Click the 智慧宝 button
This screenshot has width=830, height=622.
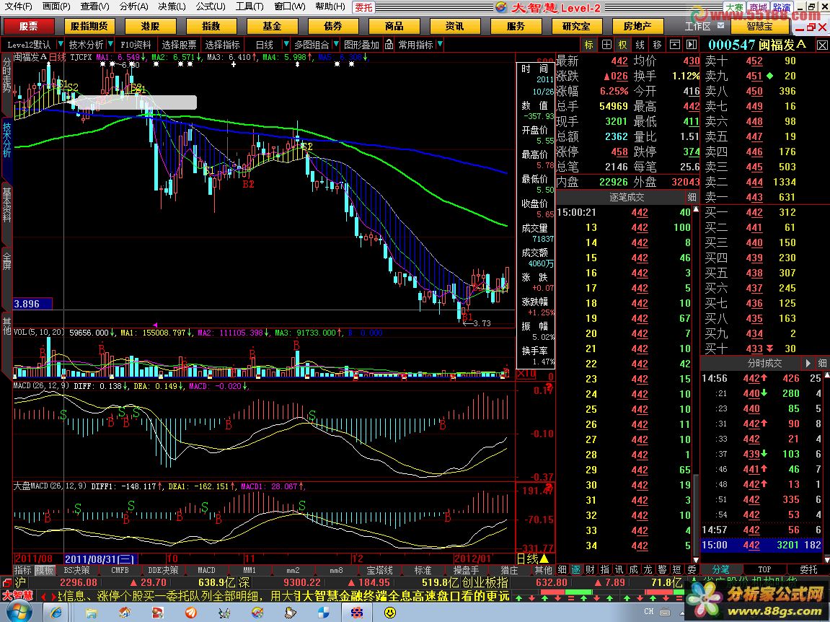(759, 26)
